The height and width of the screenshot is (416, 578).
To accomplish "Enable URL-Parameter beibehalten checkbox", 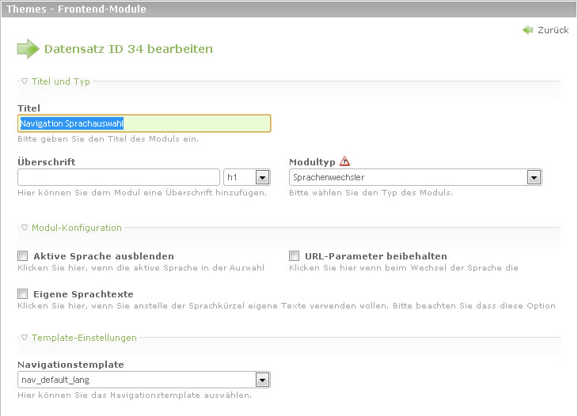I will (x=294, y=256).
